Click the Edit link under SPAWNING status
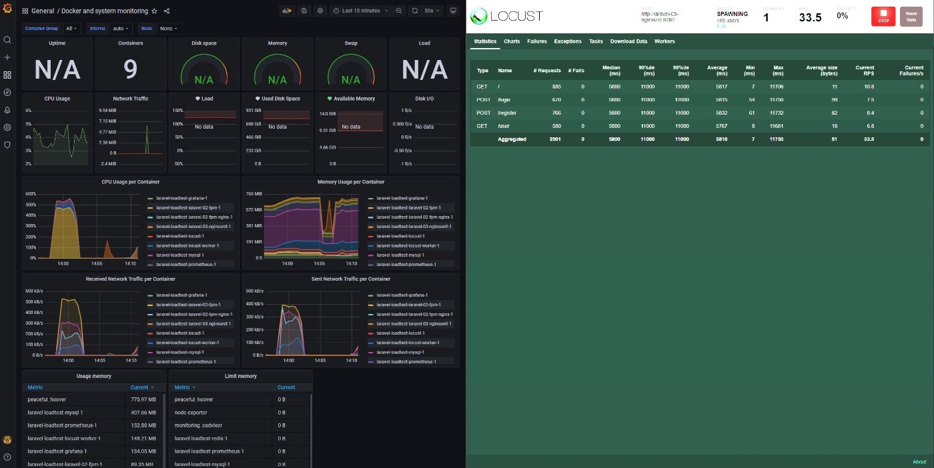This screenshot has width=934, height=468. pos(720,26)
